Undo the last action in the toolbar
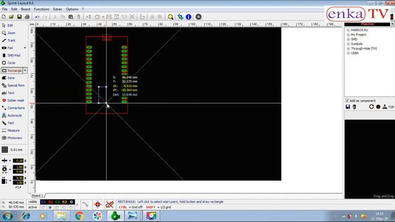Viewport: 395px width, 222px height. pyautogui.click(x=37, y=17)
